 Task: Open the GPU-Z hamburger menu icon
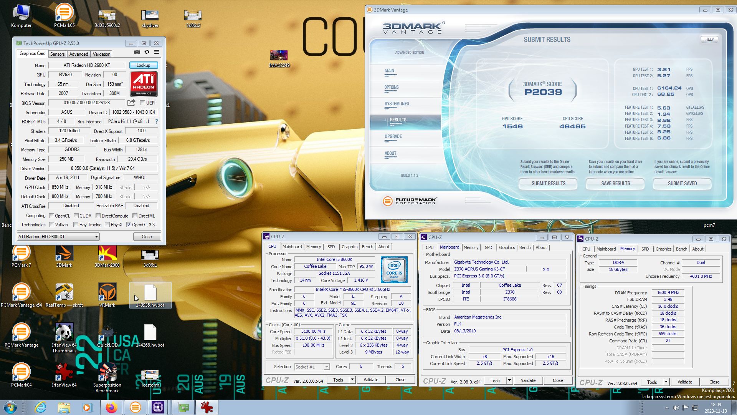pos(157,52)
